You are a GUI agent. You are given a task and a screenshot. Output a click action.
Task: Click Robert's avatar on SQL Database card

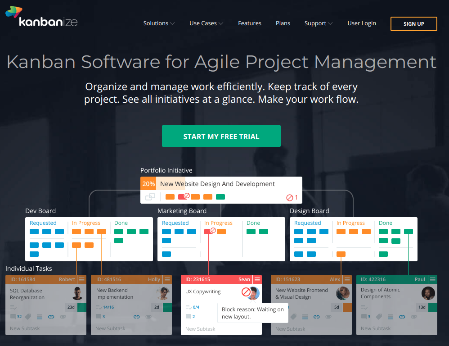pyautogui.click(x=77, y=293)
